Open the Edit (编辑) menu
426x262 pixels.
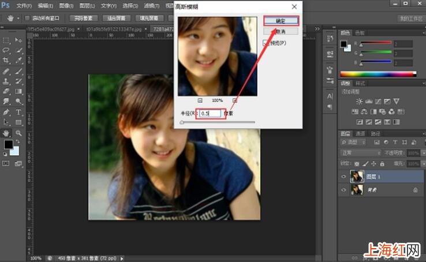46,6
